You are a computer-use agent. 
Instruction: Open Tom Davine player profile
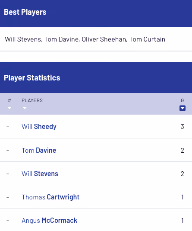click(39, 150)
